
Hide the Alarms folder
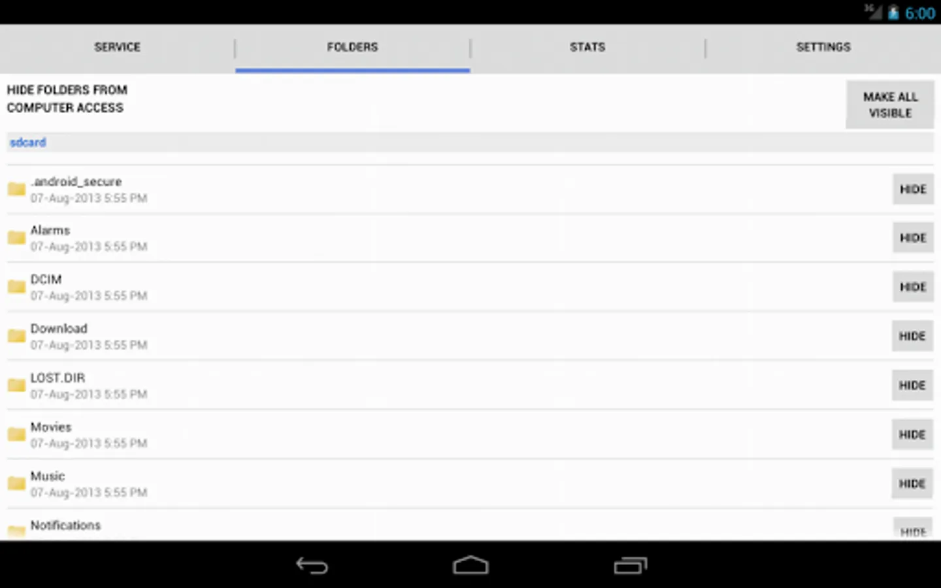click(x=913, y=238)
